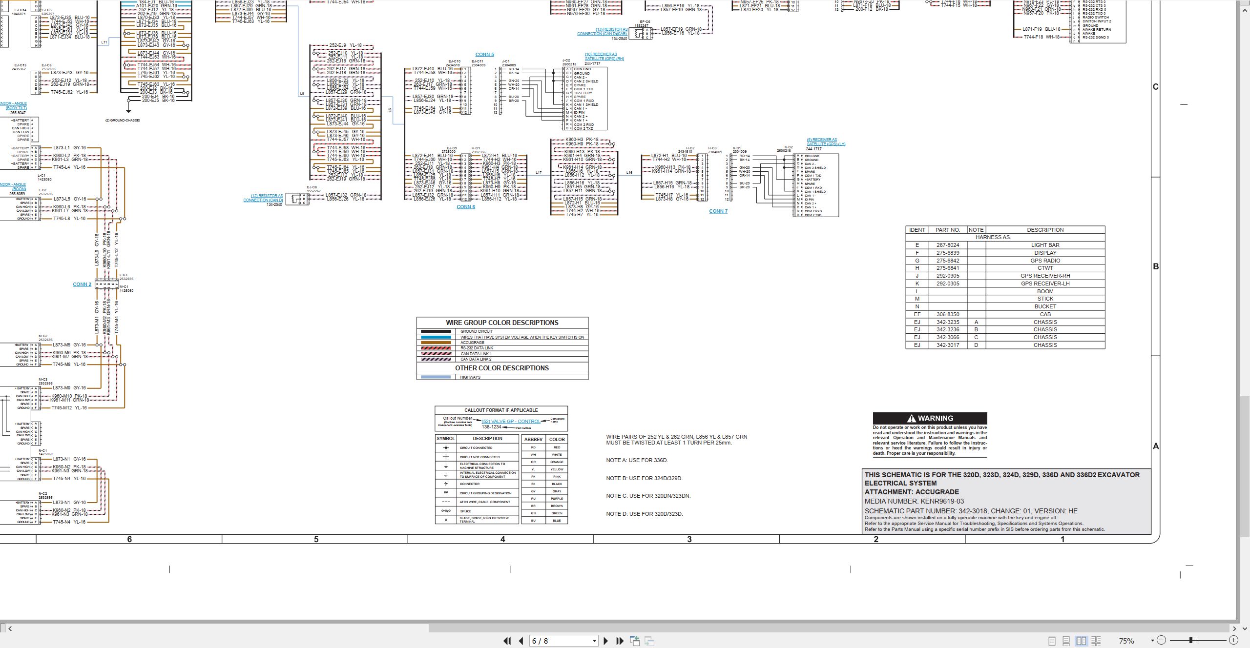
Task: Open the 75% zoom level dropdown
Action: point(1152,641)
